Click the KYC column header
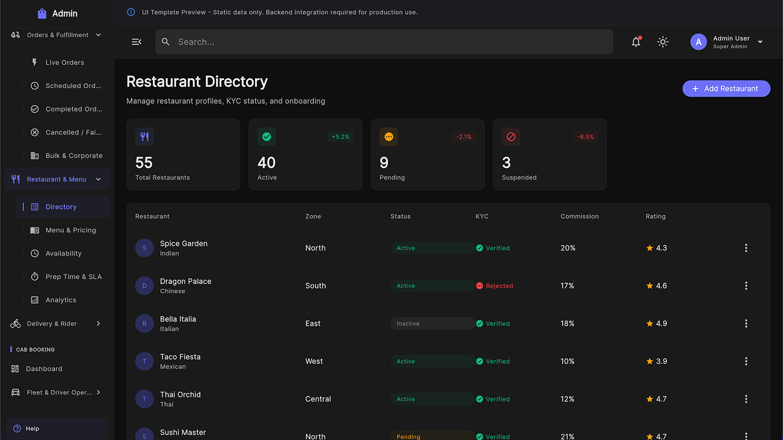 coord(482,216)
